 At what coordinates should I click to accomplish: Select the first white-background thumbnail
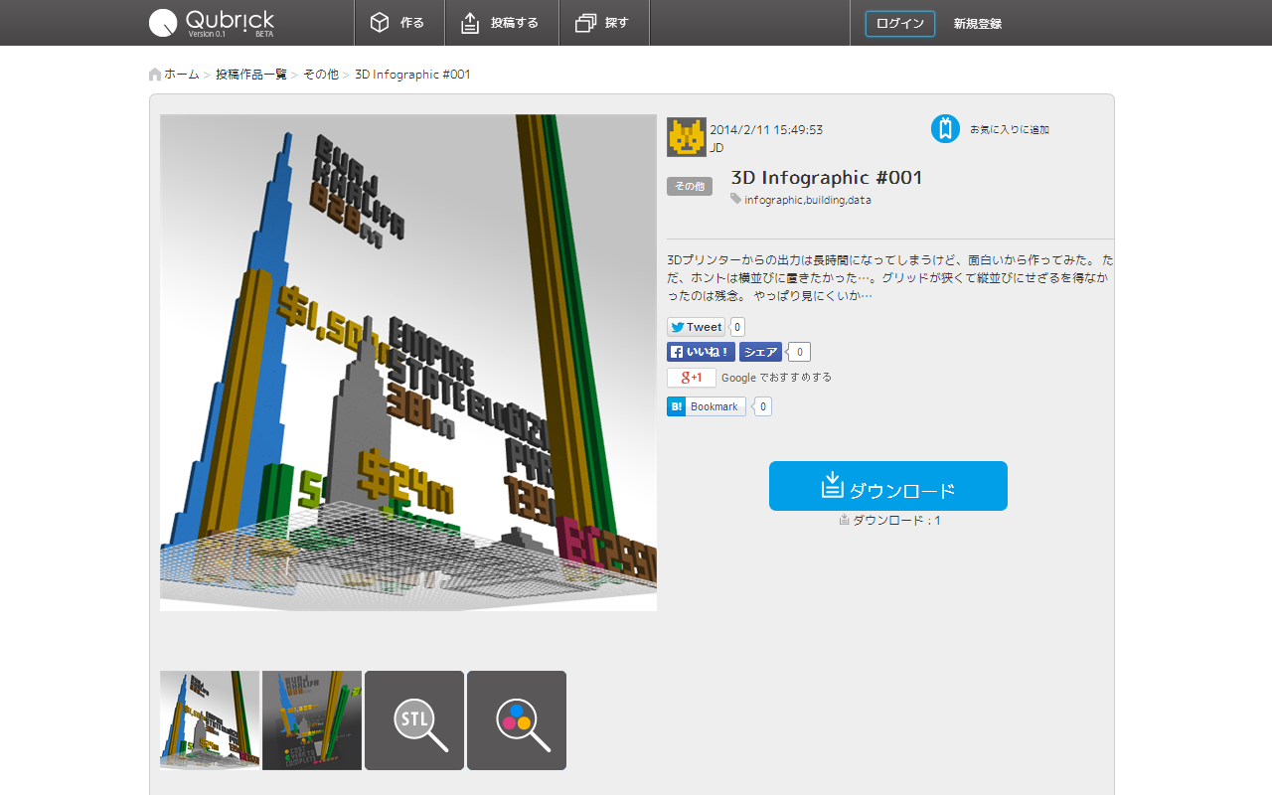click(x=210, y=720)
